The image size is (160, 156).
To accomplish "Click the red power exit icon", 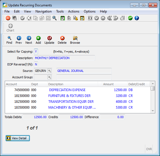I will pyautogui.click(x=8, y=18).
